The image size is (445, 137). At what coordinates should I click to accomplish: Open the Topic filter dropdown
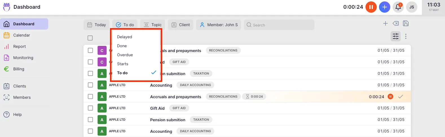[x=153, y=25]
